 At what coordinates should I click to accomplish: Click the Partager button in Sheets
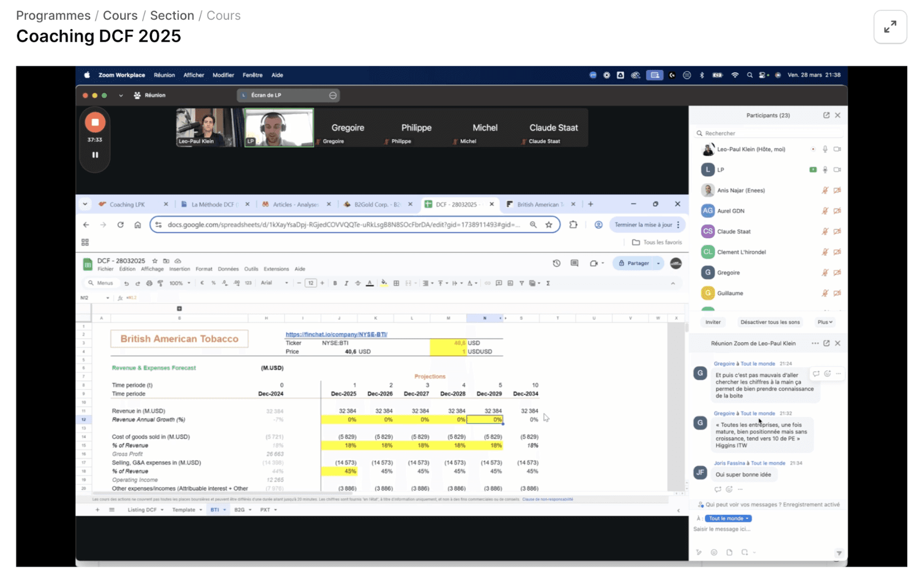(633, 263)
